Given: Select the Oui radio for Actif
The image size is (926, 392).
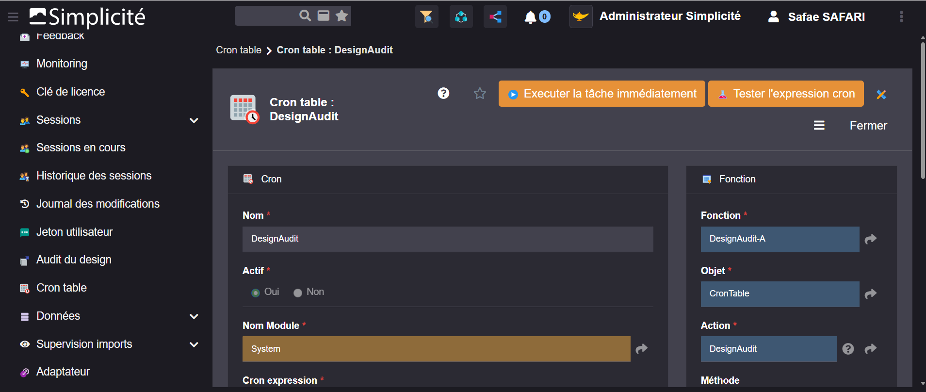Looking at the screenshot, I should pyautogui.click(x=256, y=293).
